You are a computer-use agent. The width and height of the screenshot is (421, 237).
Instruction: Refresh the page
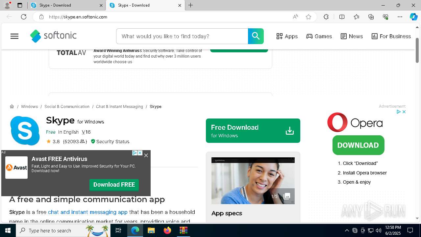click(x=24, y=17)
